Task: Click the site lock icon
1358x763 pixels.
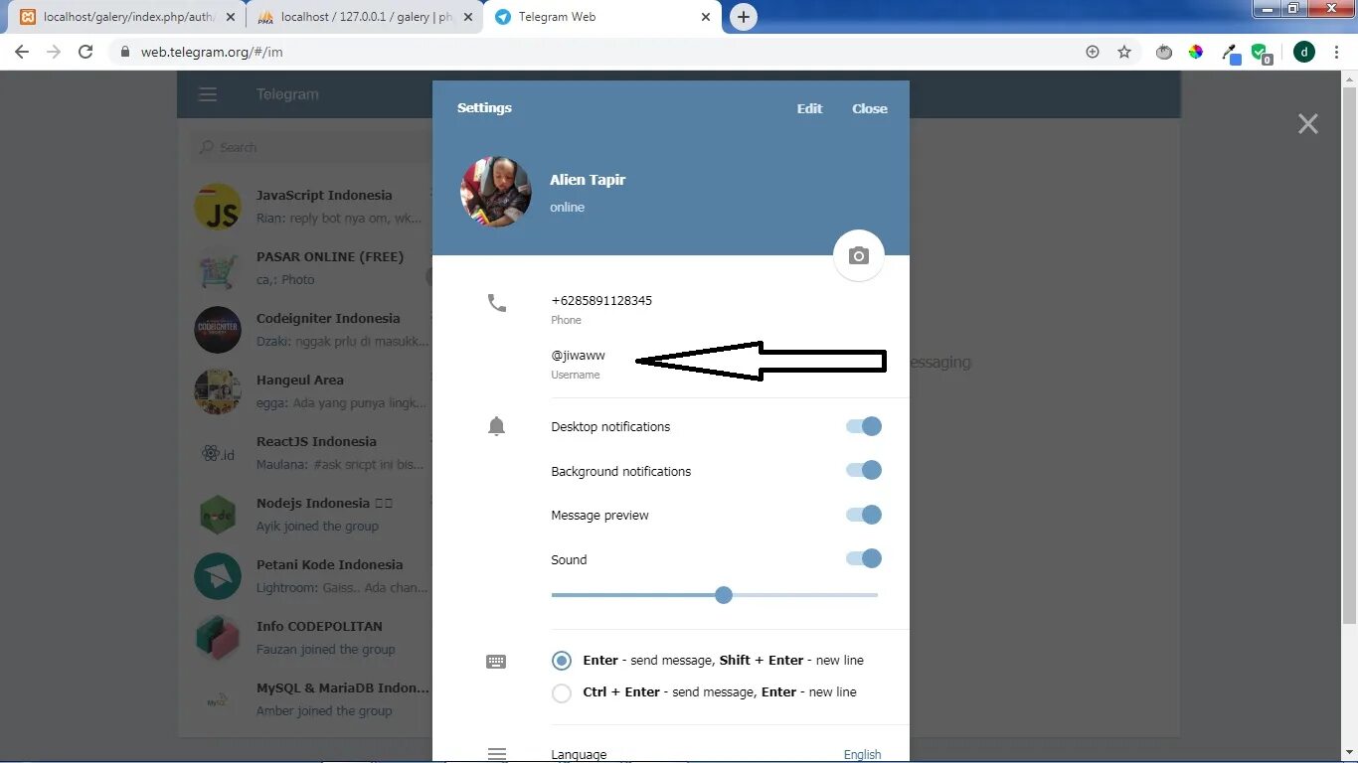Action: [124, 52]
